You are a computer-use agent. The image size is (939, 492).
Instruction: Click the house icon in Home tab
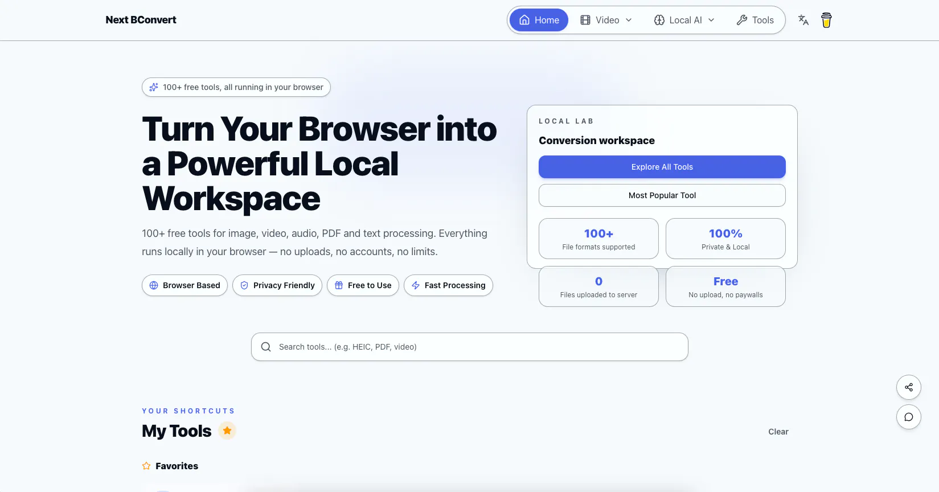tap(524, 20)
